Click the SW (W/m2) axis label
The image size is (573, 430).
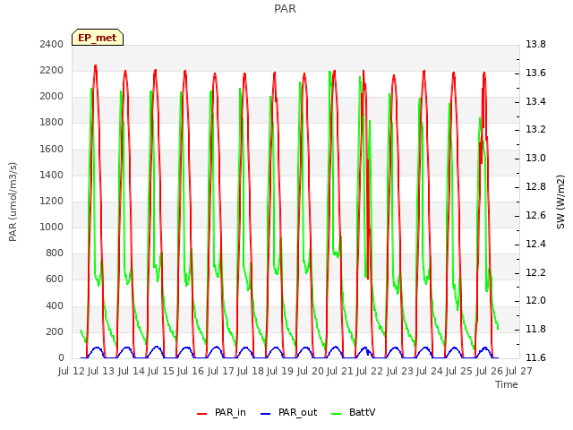pos(560,202)
